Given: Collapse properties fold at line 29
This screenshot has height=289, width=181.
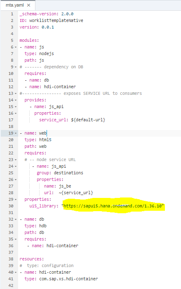Looking at the screenshot, I should [16, 200].
